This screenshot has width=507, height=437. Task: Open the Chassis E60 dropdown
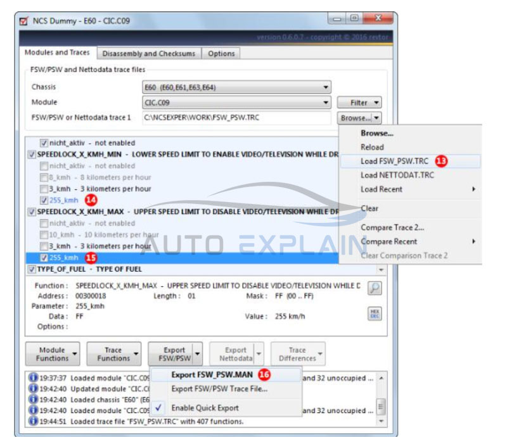[236, 87]
